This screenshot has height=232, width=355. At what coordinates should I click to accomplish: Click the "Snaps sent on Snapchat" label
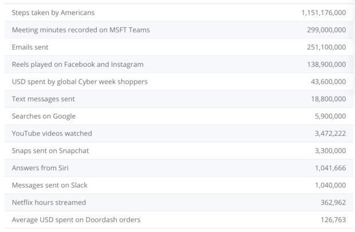50,151
